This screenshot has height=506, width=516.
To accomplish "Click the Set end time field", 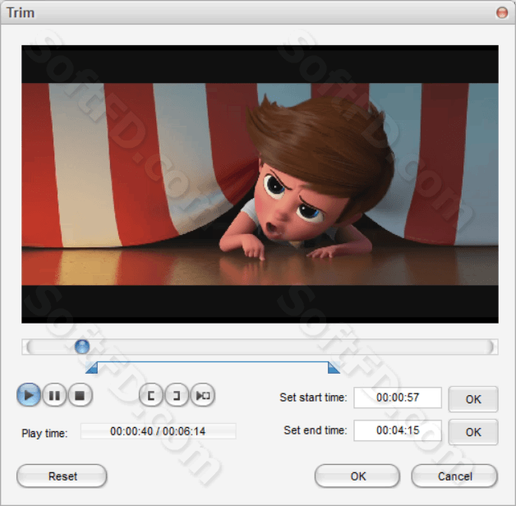I will (x=398, y=430).
